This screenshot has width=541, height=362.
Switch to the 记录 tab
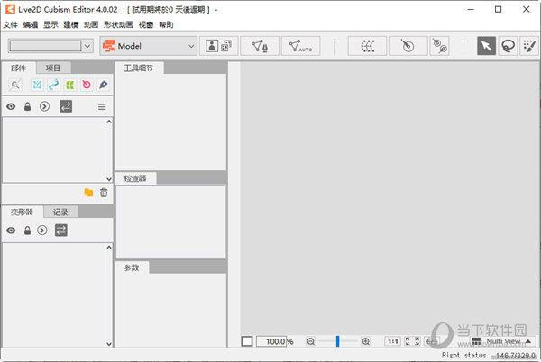60,212
